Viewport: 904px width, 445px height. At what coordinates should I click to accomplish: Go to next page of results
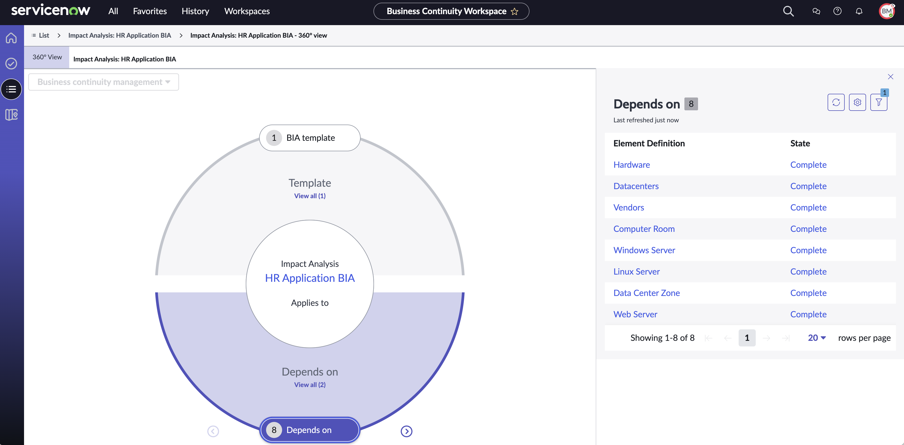pos(766,338)
